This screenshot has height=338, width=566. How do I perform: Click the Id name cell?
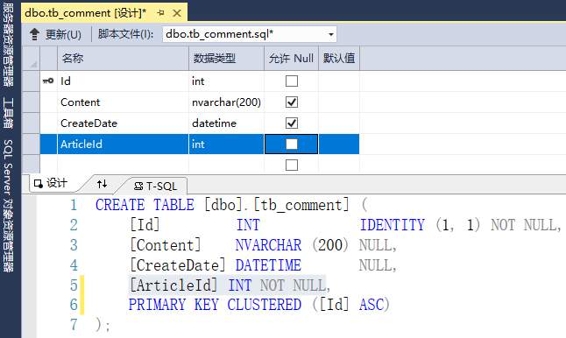123,81
